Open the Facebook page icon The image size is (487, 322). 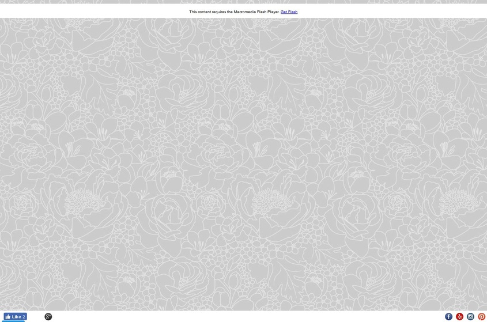coord(448,316)
